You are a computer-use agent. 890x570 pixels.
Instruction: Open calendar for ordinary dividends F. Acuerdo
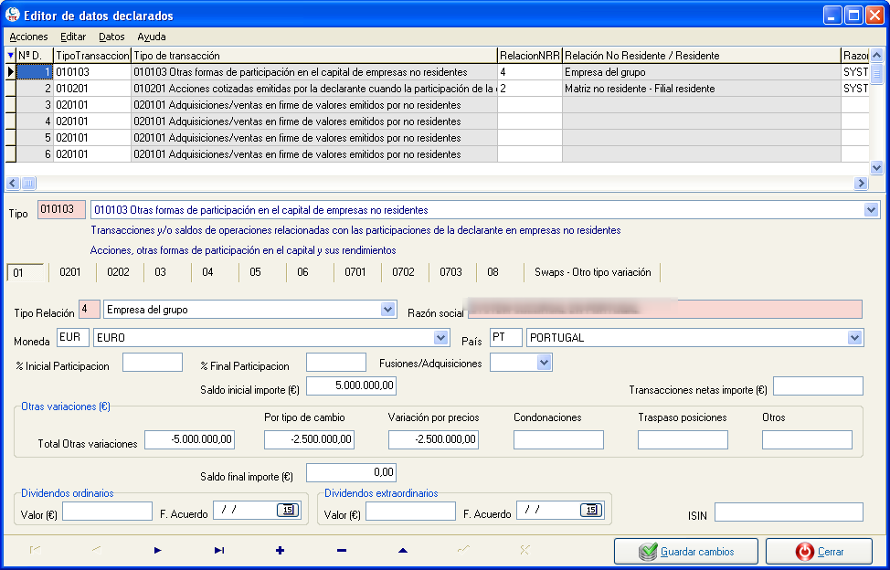point(288,510)
